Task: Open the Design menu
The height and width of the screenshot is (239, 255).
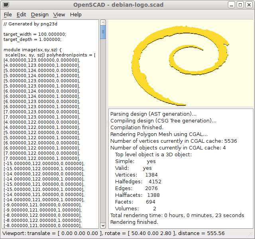Action: click(x=40, y=15)
